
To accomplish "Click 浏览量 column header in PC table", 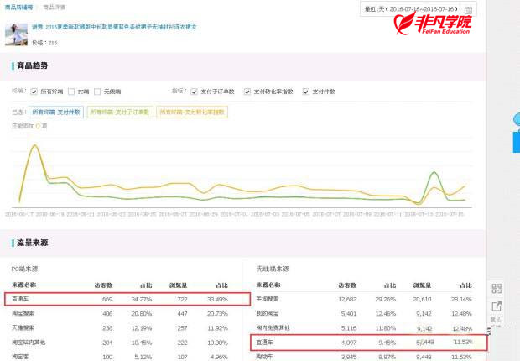I will point(179,285).
